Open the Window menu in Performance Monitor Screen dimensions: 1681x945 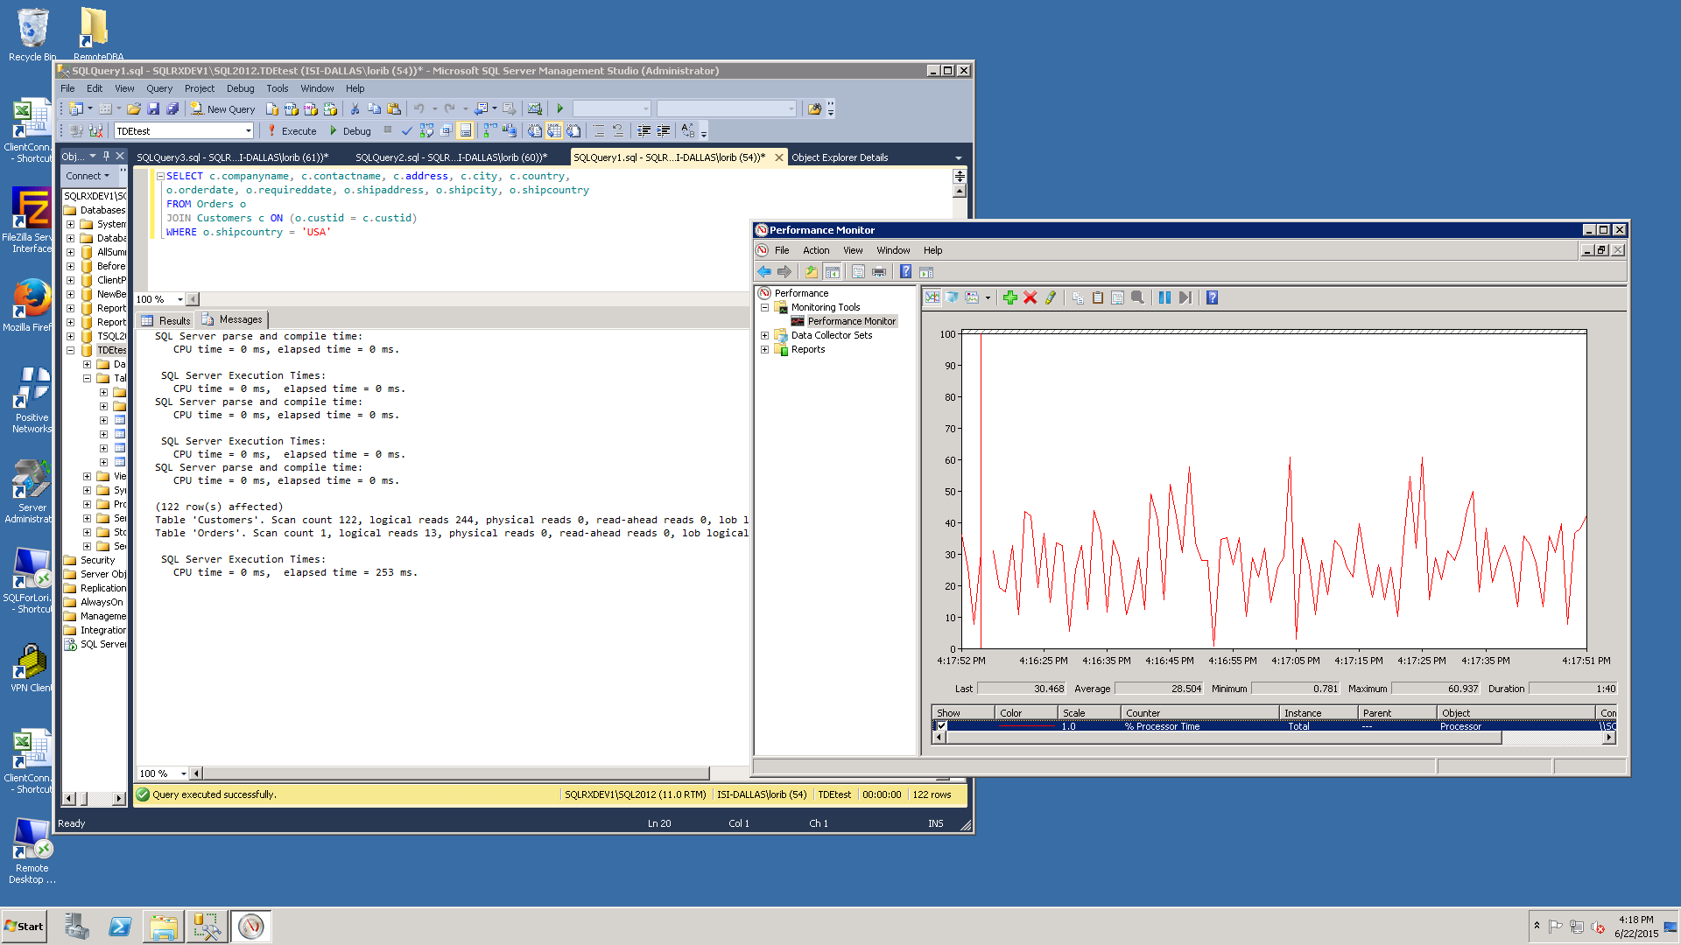tap(893, 250)
